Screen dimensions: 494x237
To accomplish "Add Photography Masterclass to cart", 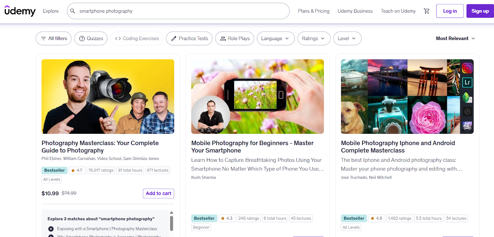I will click(x=158, y=193).
